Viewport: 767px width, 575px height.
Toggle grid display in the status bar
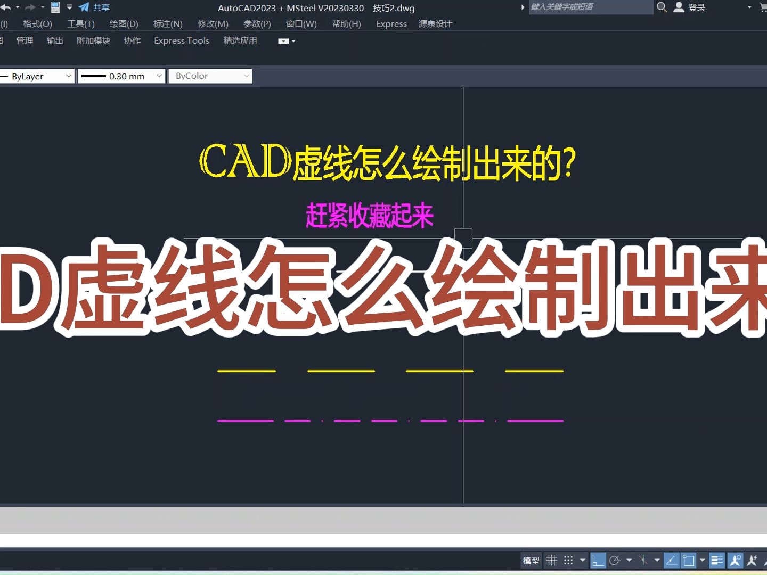552,560
